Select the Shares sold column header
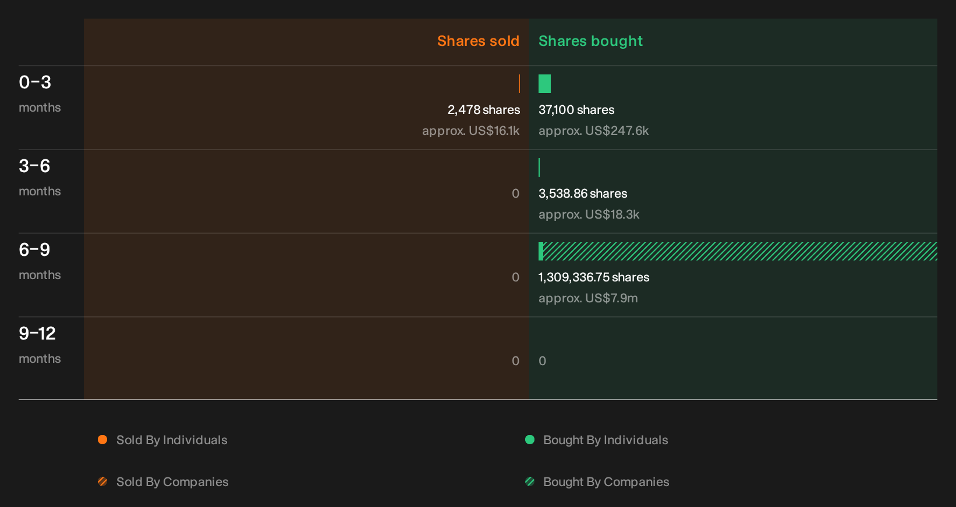This screenshot has height=507, width=956. point(478,41)
